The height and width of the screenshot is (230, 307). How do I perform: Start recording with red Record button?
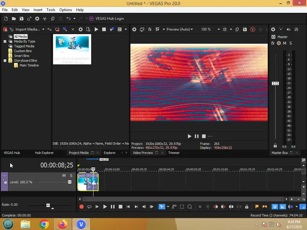(82, 207)
